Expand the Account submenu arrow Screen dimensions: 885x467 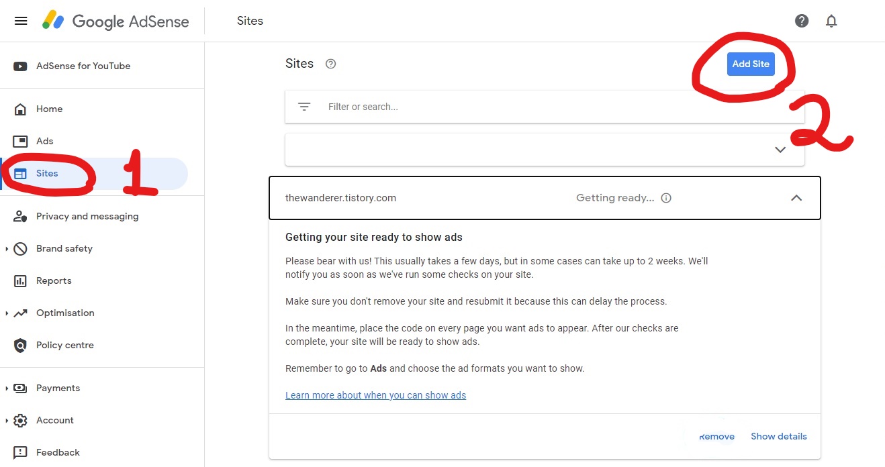click(7, 421)
